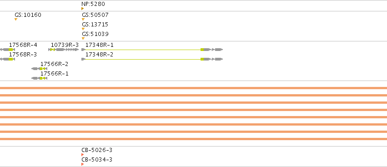The image size is (387, 167).
Task: Select the 10739R-3 transcript glyph
Action: tap(64, 50)
